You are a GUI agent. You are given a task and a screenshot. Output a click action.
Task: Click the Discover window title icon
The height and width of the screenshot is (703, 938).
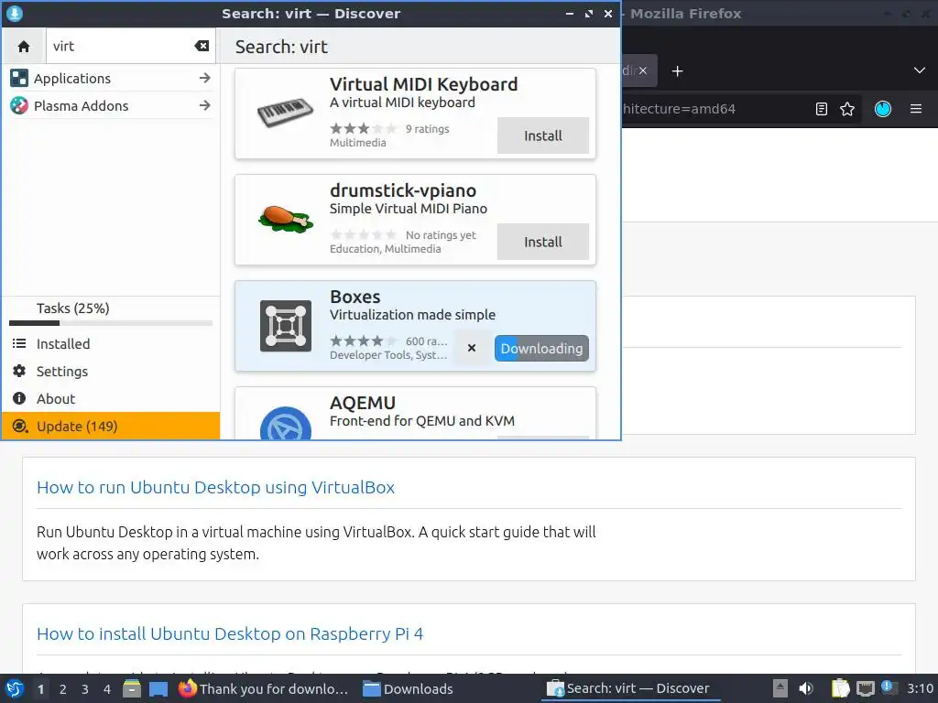coord(15,13)
